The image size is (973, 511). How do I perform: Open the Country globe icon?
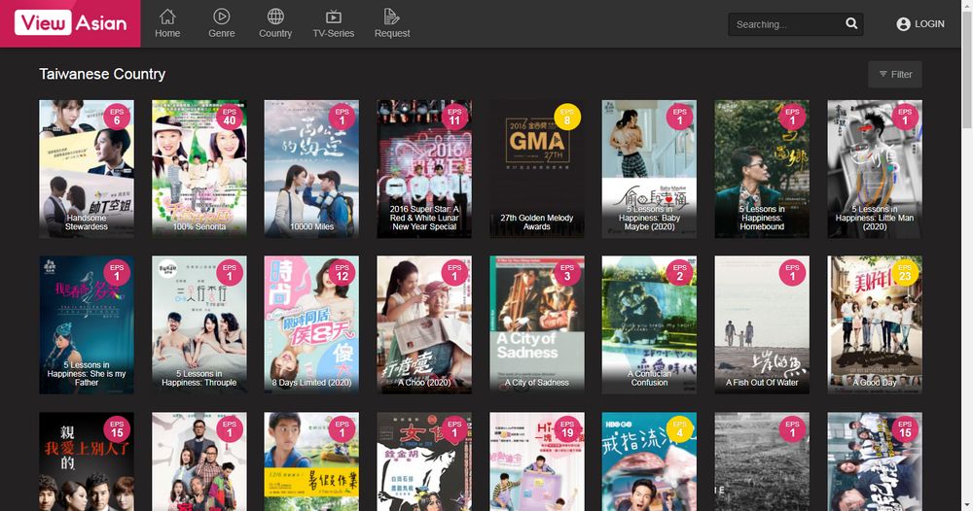(x=275, y=17)
